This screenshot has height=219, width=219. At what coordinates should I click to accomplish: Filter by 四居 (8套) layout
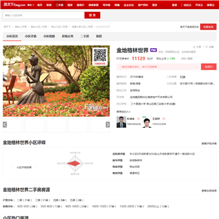click(x=60, y=200)
